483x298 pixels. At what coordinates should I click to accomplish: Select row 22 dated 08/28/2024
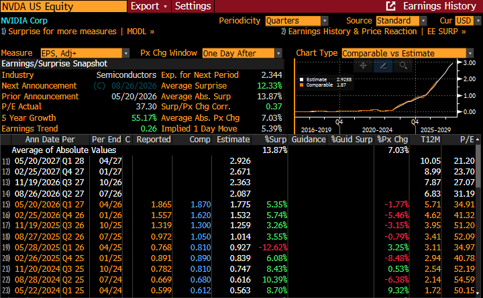coord(238,280)
